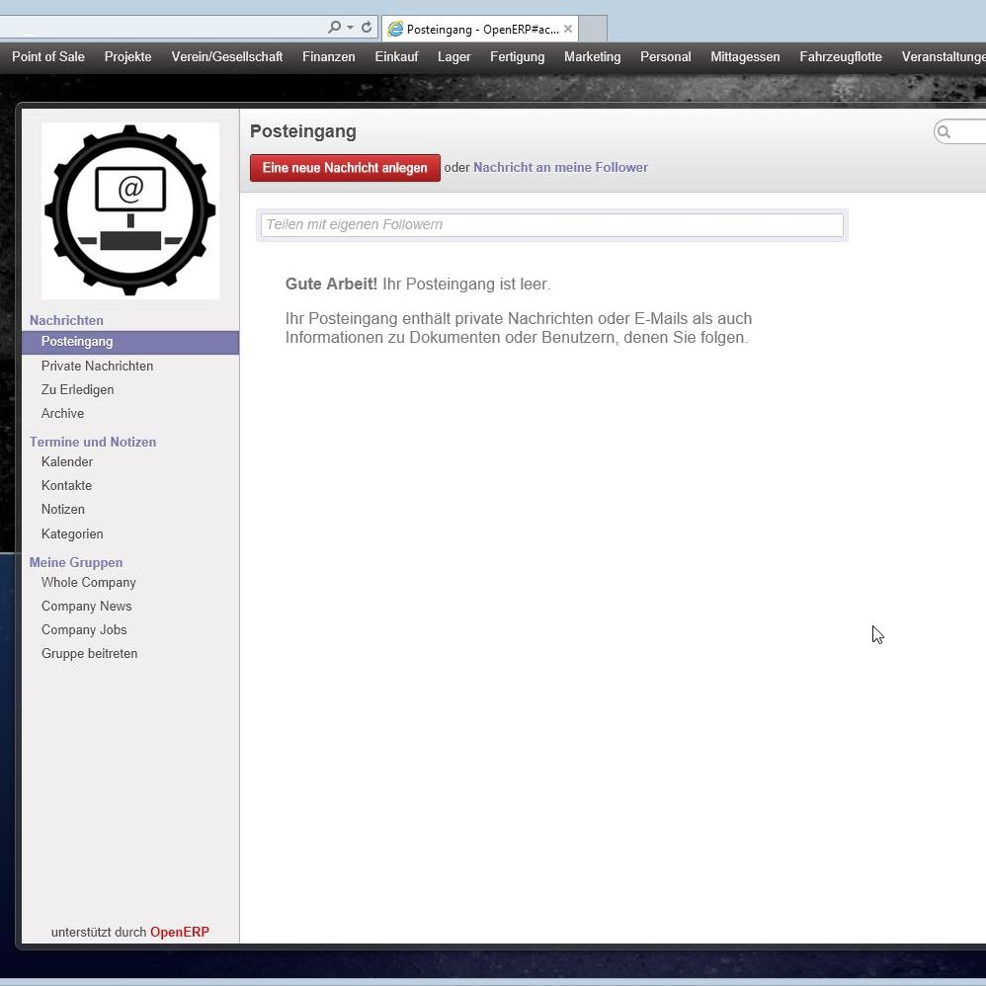Select Zu Erledigen in the sidebar

click(77, 390)
